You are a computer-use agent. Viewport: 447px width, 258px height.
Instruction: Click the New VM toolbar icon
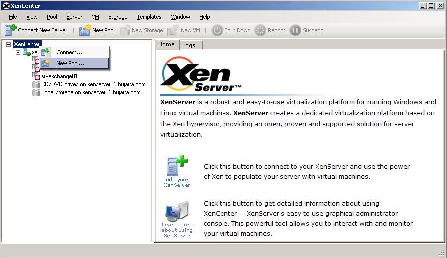click(x=173, y=30)
